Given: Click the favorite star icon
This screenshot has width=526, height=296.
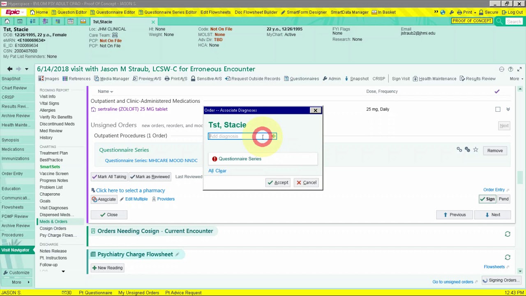Looking at the screenshot, I should click(x=475, y=150).
